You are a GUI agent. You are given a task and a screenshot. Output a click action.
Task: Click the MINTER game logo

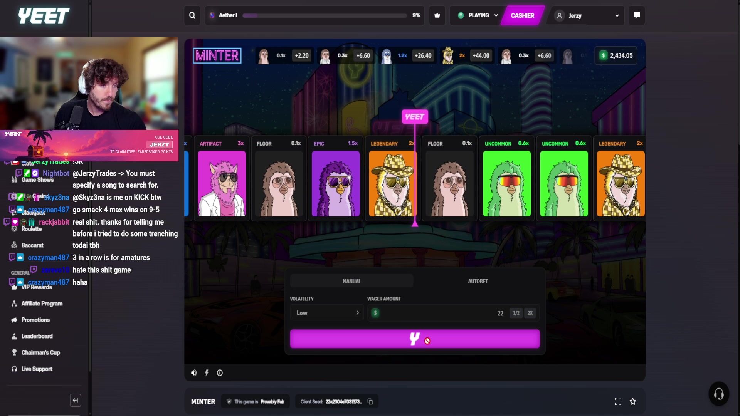217,55
